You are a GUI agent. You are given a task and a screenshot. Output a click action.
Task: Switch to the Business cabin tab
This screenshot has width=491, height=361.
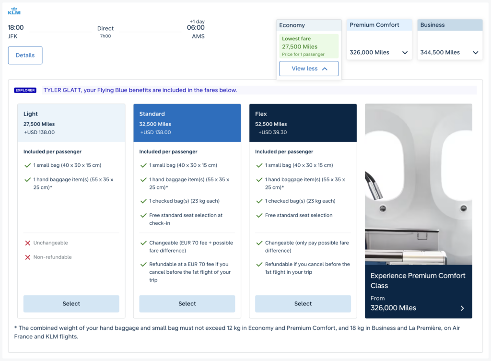tap(450, 25)
